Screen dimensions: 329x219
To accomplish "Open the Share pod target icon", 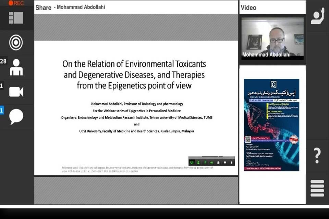I will (16, 43).
